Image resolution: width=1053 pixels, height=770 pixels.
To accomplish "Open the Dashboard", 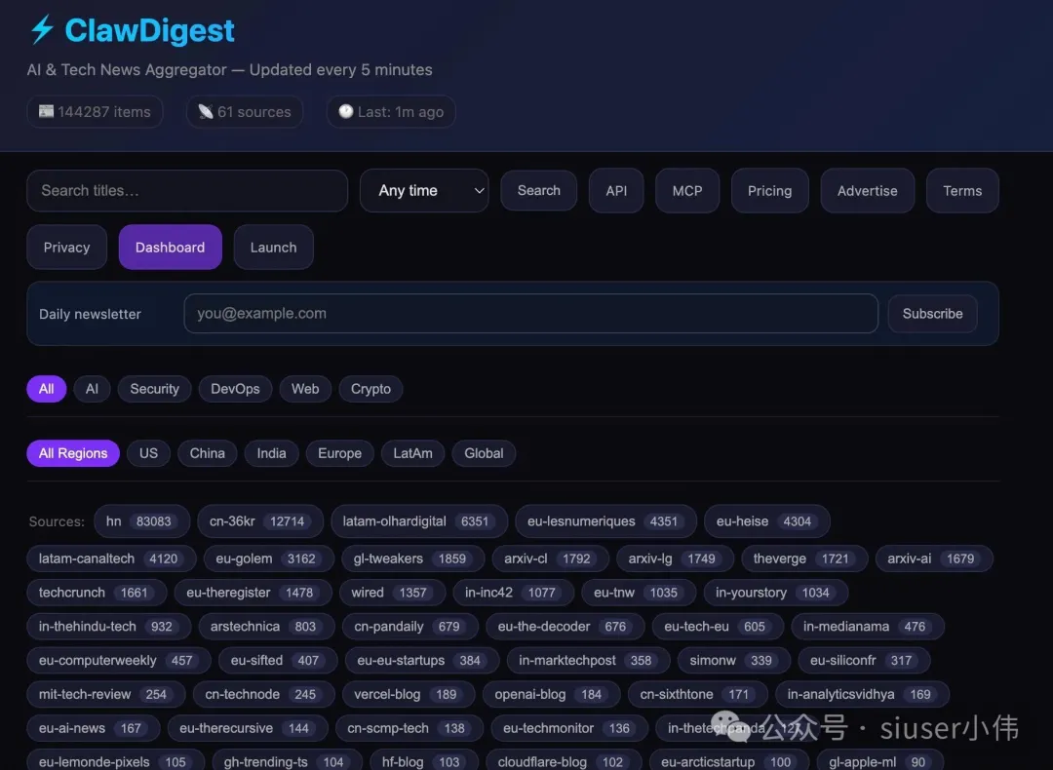I will [170, 247].
